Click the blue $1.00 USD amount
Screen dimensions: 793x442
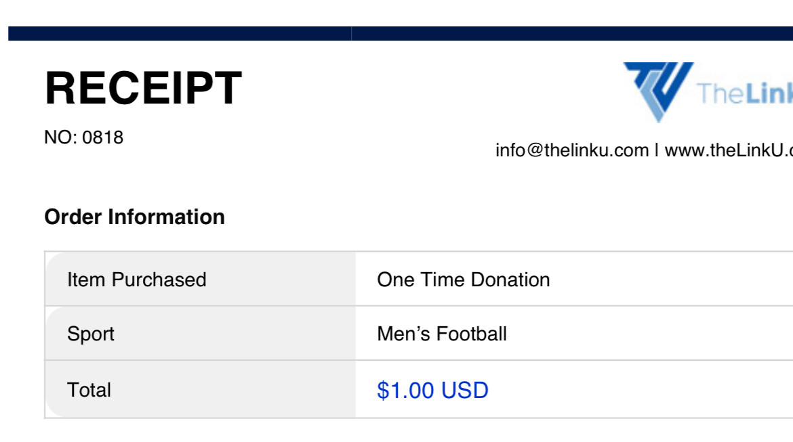432,390
